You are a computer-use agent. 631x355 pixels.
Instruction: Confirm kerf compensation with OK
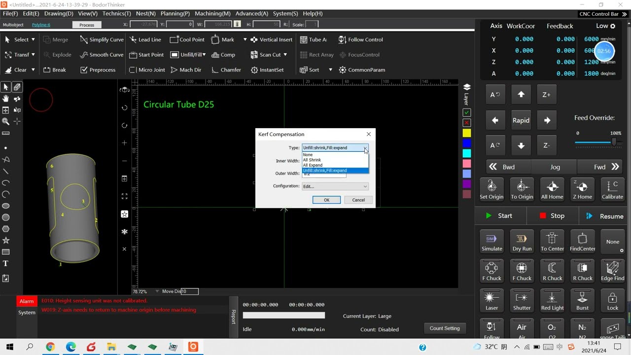326,200
